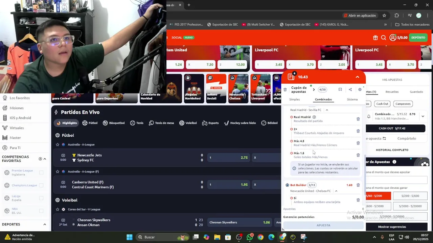Open live stream icon for Cheonan Skywalkers match
Image resolution: width=433 pixels, height=243 pixels.
(x=63, y=220)
